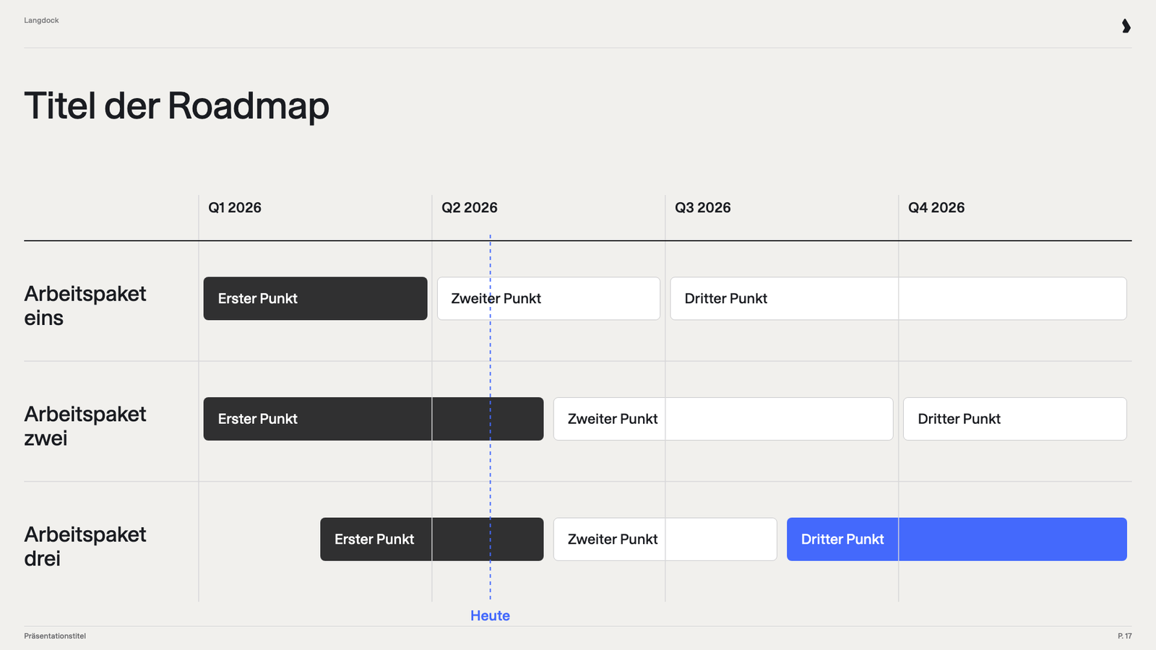Select 'Arbeitspaket eins' row label

[x=85, y=305]
